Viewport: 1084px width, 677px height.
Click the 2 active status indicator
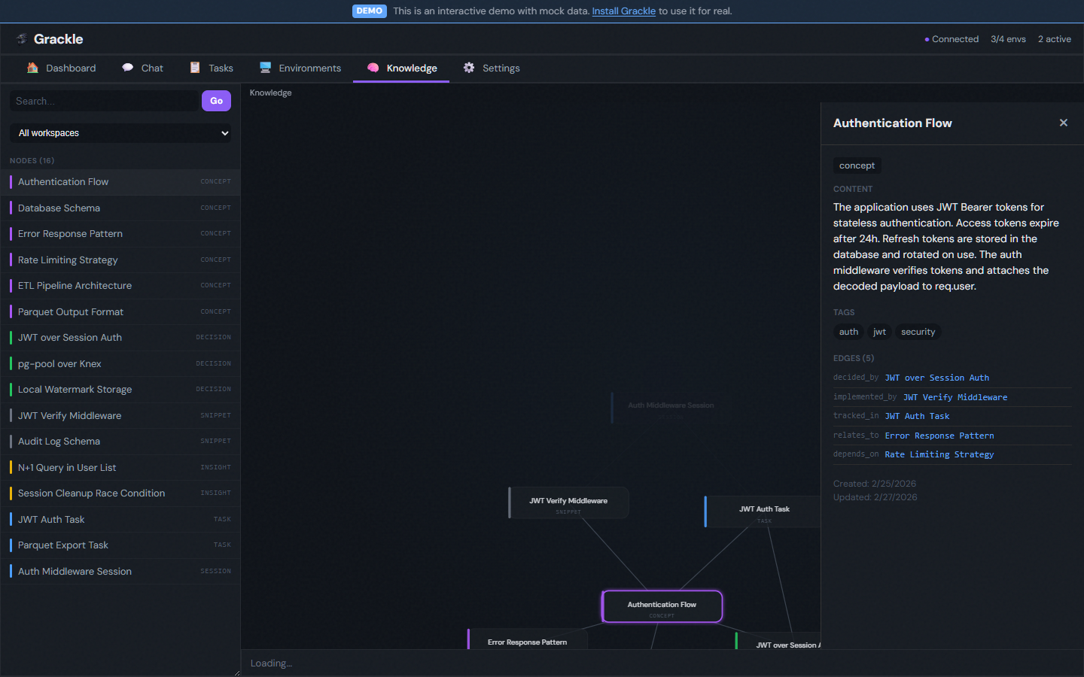click(1054, 38)
